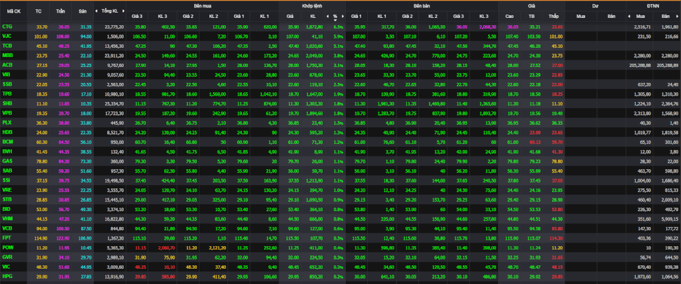Image resolution: width=681 pixels, height=284 pixels.
Task: Click the TB price column header
Action: pos(531,17)
